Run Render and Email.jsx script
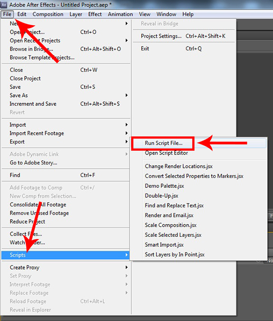 click(x=198, y=215)
